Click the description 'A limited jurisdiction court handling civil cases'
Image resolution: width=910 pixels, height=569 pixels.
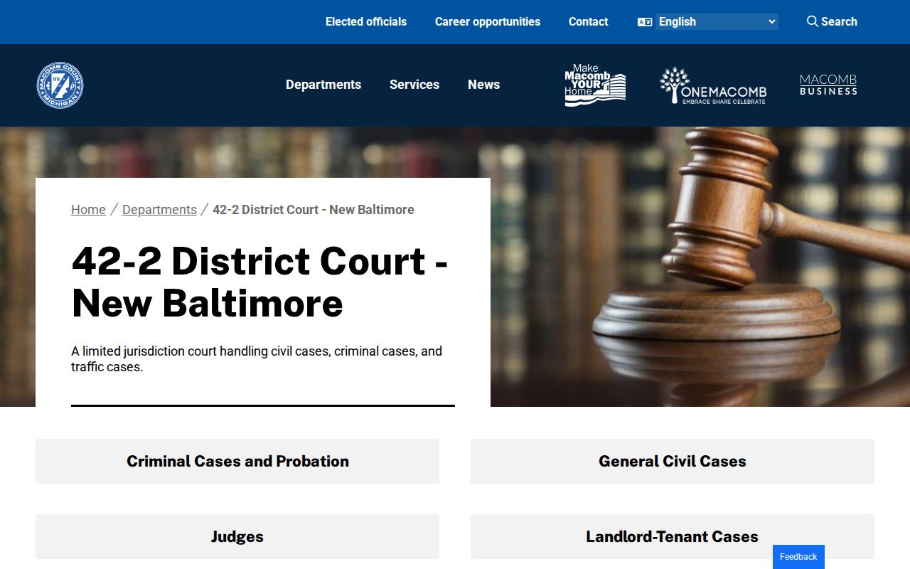pos(257,359)
